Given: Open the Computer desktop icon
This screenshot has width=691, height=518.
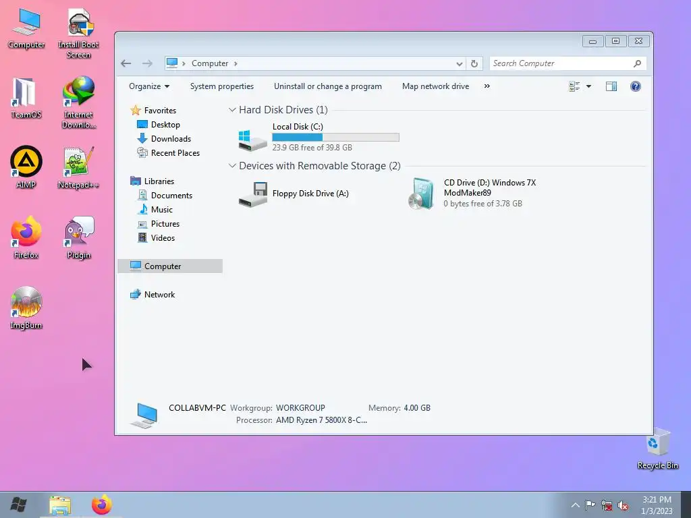Looking at the screenshot, I should pos(26,28).
